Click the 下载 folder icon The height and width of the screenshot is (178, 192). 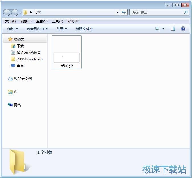[13, 46]
